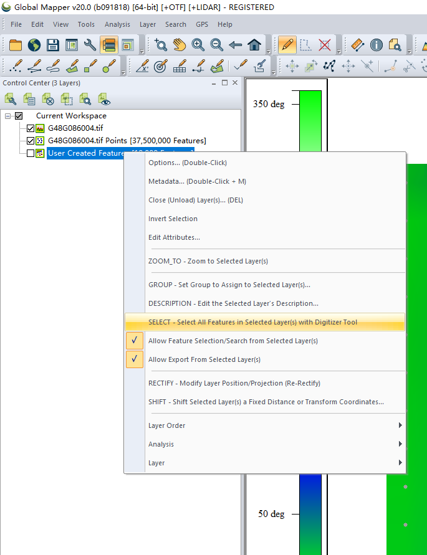The height and width of the screenshot is (555, 427).
Task: Click the zoom out magnifier icon
Action: pos(216,45)
